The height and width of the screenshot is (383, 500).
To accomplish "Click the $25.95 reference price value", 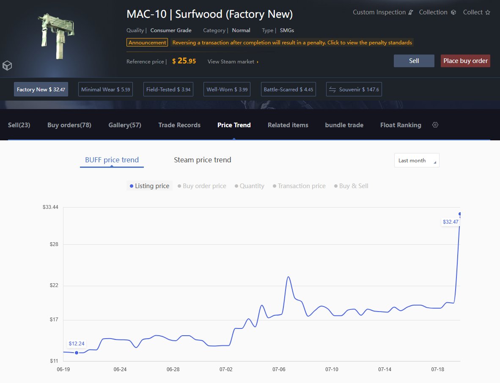I will point(184,61).
